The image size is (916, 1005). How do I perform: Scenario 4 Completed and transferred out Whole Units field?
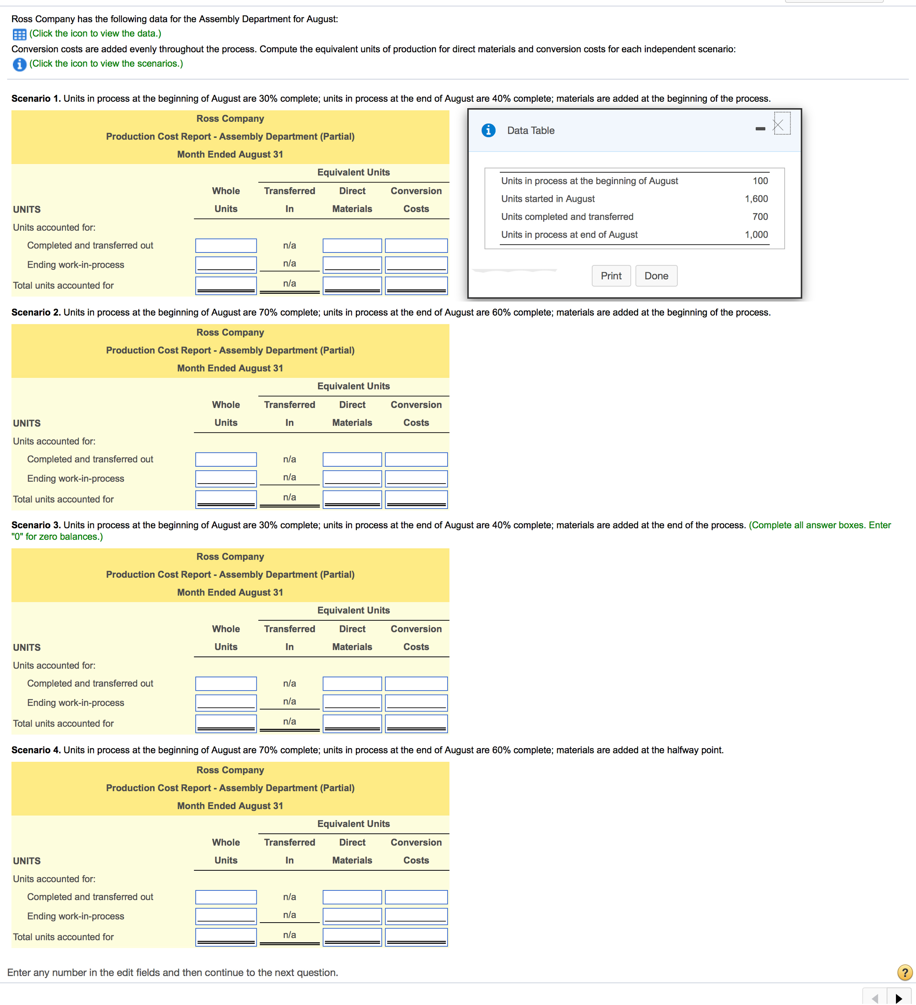click(226, 897)
